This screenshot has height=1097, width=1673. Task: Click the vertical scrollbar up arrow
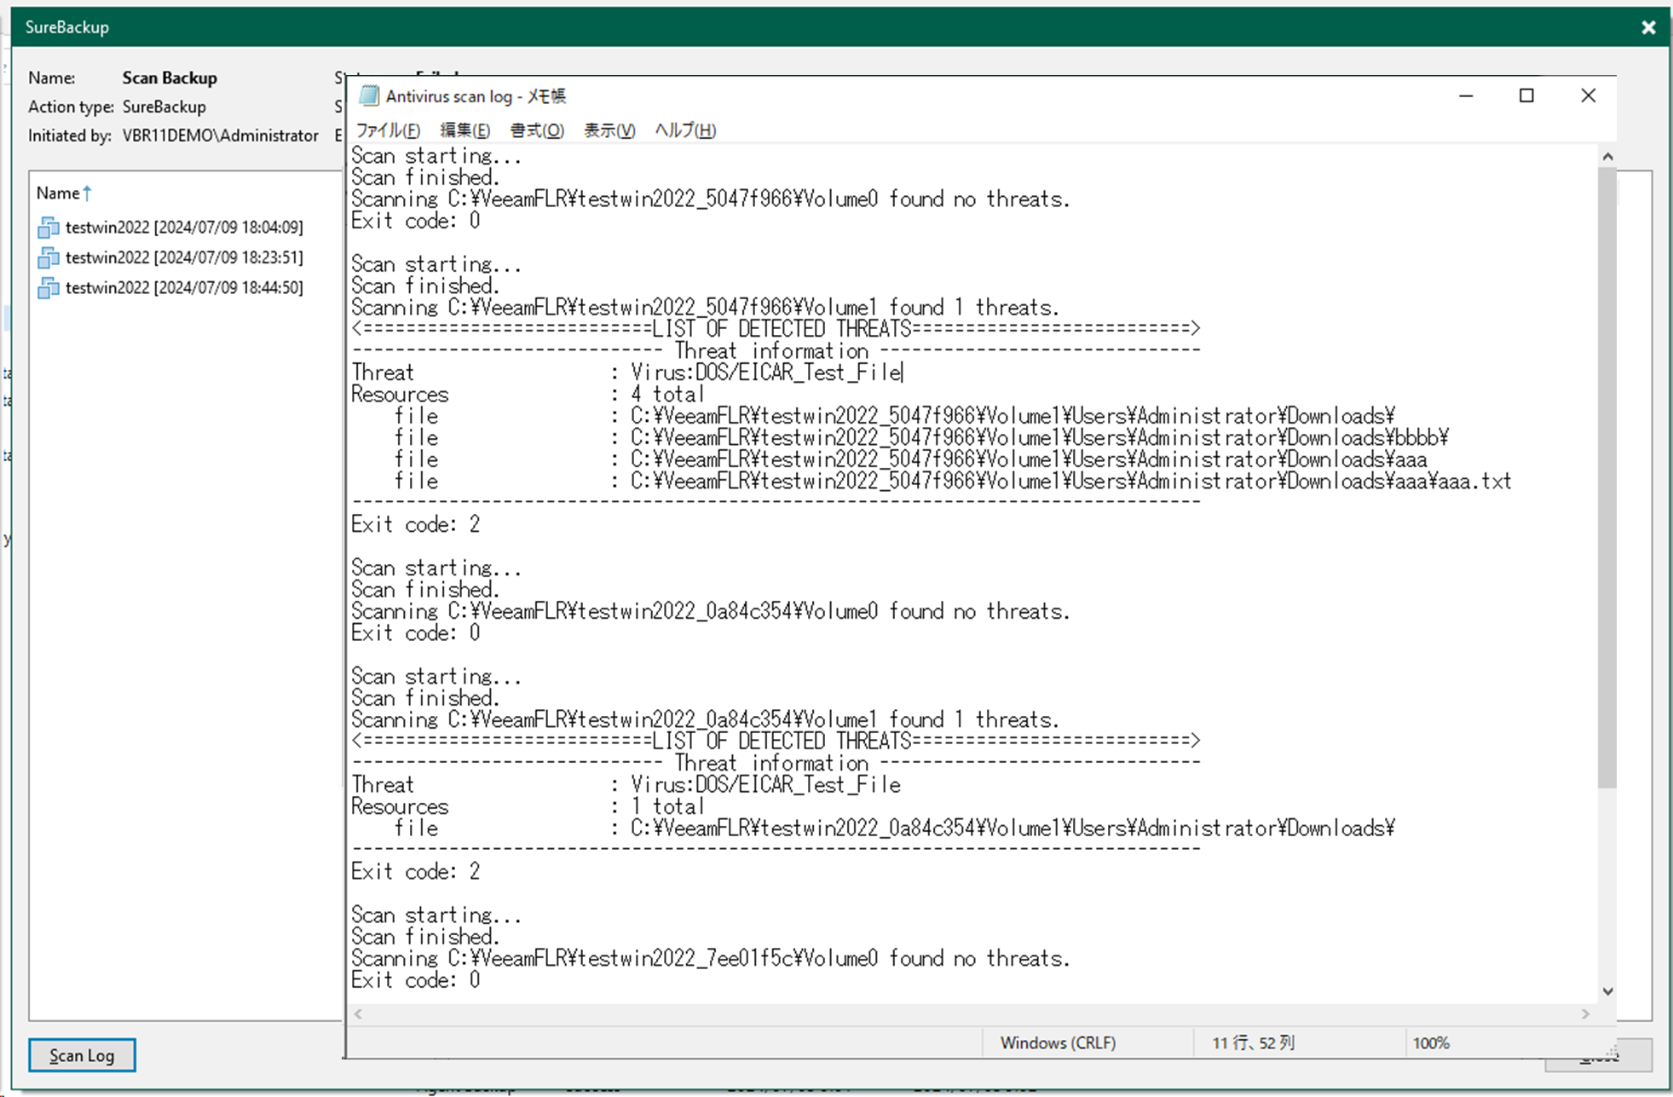point(1607,156)
